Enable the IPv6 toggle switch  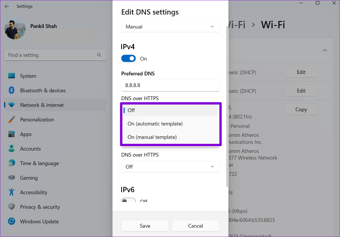128,201
